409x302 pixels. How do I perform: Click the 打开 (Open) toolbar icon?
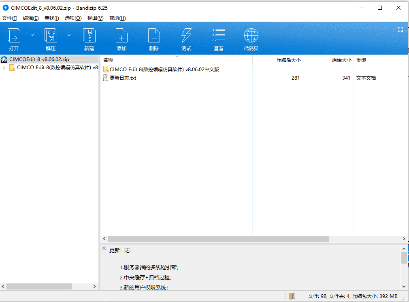pyautogui.click(x=14, y=36)
